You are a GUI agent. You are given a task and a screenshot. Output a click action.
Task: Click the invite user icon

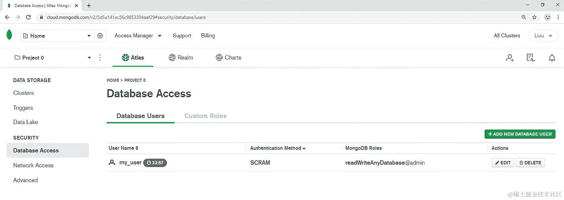coord(510,58)
